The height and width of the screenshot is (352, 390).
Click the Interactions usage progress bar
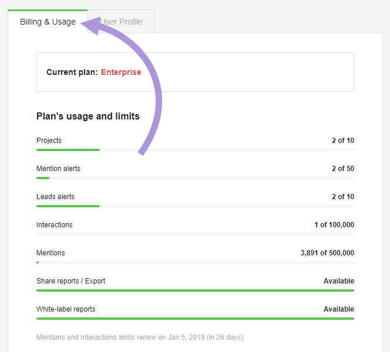click(195, 234)
